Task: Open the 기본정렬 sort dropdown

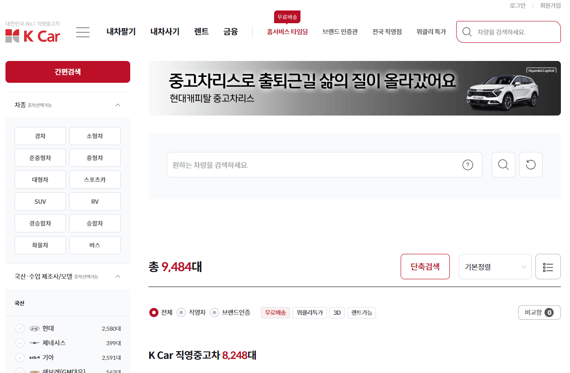Action: (495, 267)
